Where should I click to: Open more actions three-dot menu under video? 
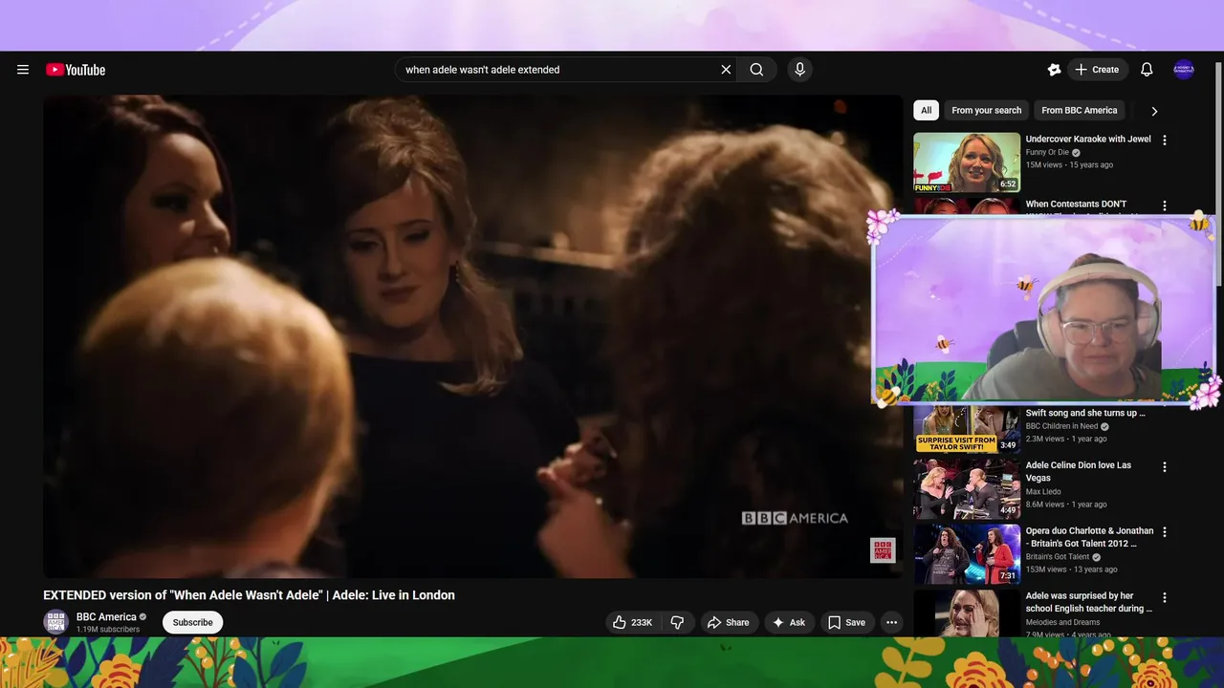pyautogui.click(x=891, y=622)
